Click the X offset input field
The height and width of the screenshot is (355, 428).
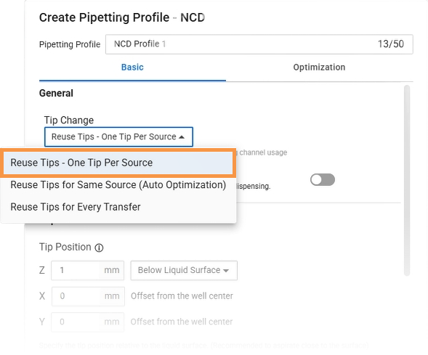(x=88, y=296)
